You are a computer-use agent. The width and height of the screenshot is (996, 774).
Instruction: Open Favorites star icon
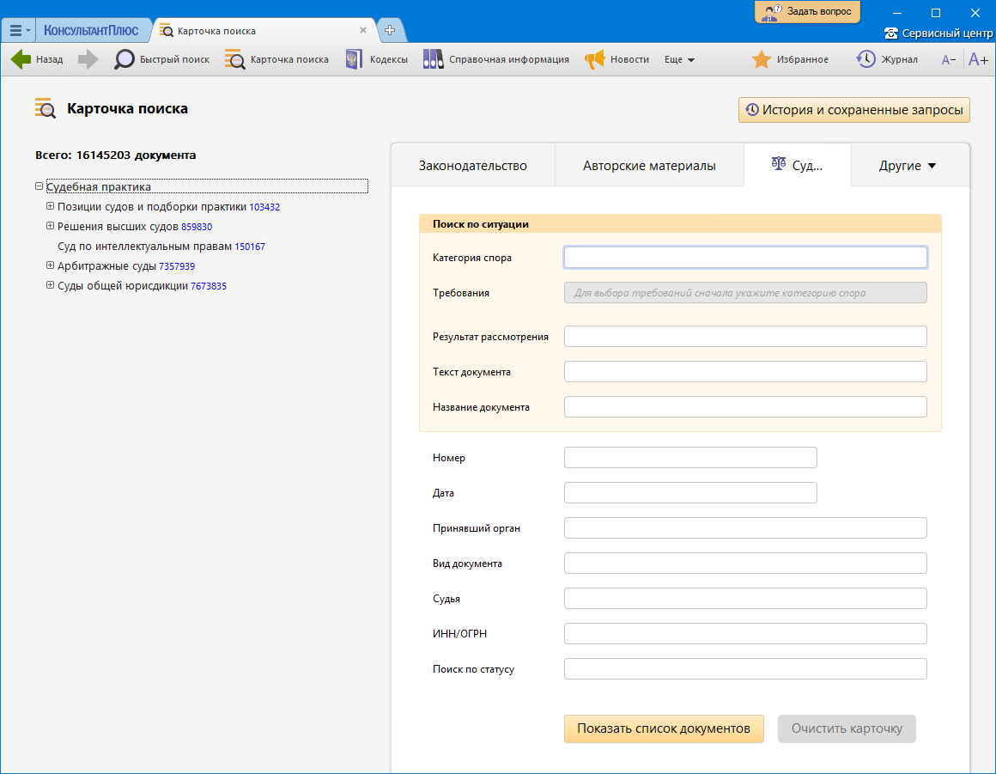pyautogui.click(x=761, y=59)
